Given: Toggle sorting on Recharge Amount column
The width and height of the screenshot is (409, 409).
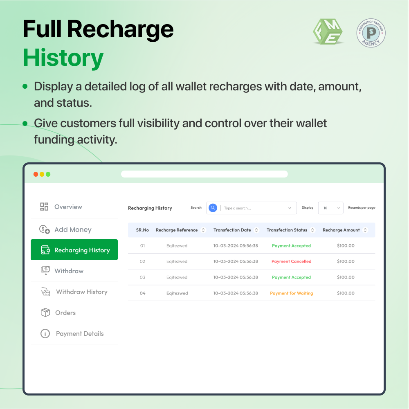Looking at the screenshot, I should (x=364, y=230).
